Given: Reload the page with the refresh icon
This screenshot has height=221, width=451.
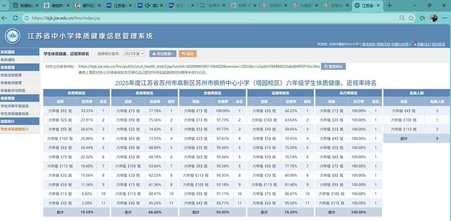Looking at the screenshot, I should tap(15, 18).
